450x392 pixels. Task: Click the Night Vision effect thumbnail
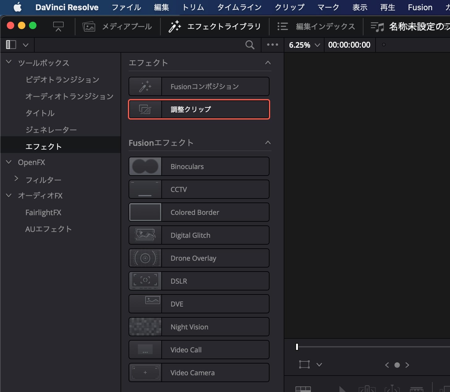click(145, 327)
